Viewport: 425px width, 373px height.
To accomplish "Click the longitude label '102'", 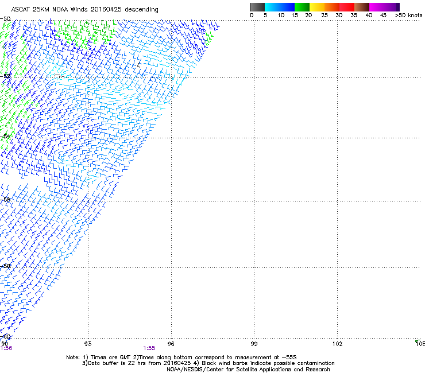I will tap(337, 344).
